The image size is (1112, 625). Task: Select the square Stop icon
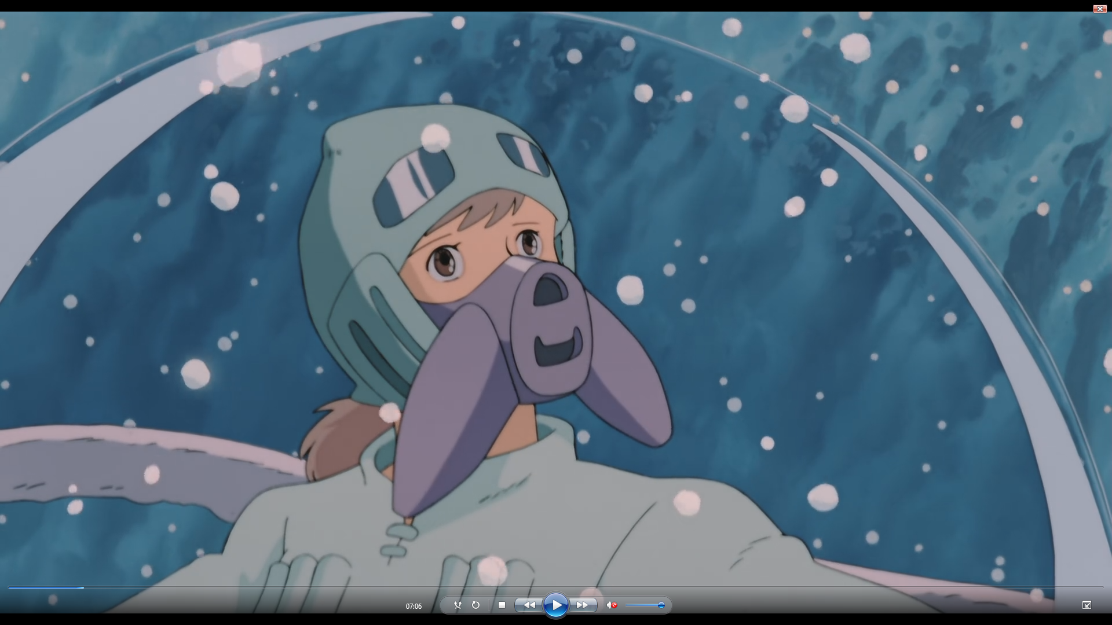point(502,605)
